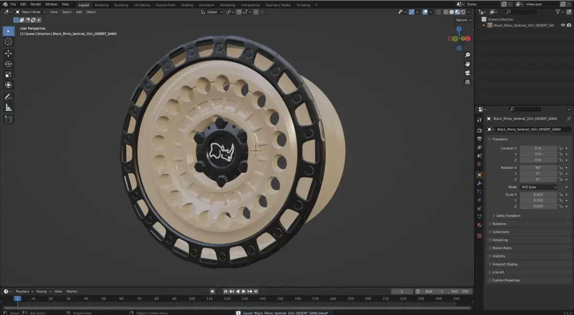
Task: Toggle Scale Z lock icon
Action: click(561, 206)
